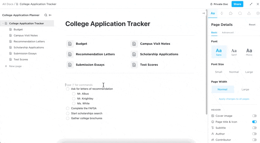
Task: Collapse the left pages sidebar
Action: [x=50, y=15]
